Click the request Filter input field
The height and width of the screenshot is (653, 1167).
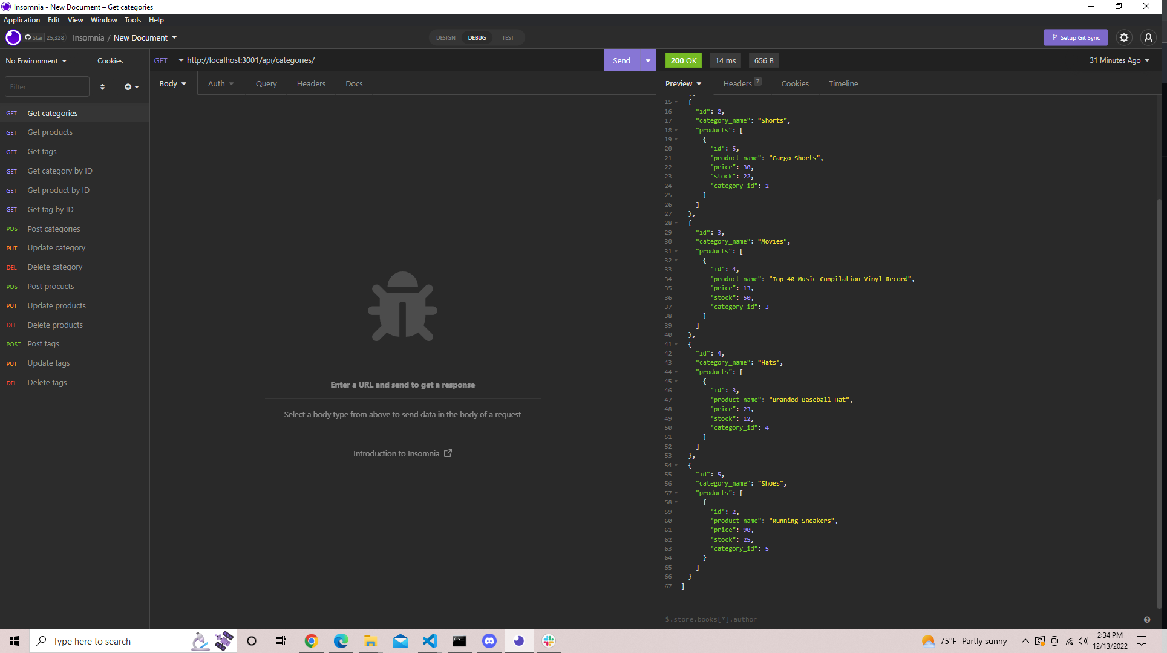tap(47, 87)
